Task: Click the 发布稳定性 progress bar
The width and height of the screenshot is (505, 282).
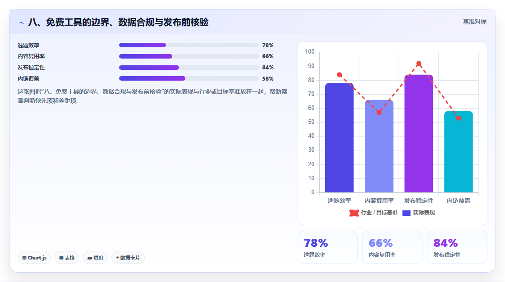Action: tap(189, 68)
